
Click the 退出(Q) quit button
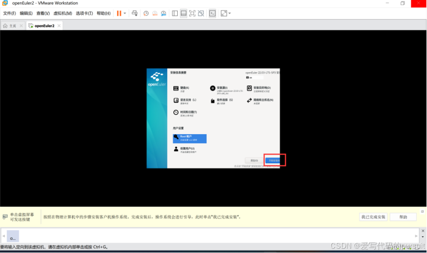254,160
